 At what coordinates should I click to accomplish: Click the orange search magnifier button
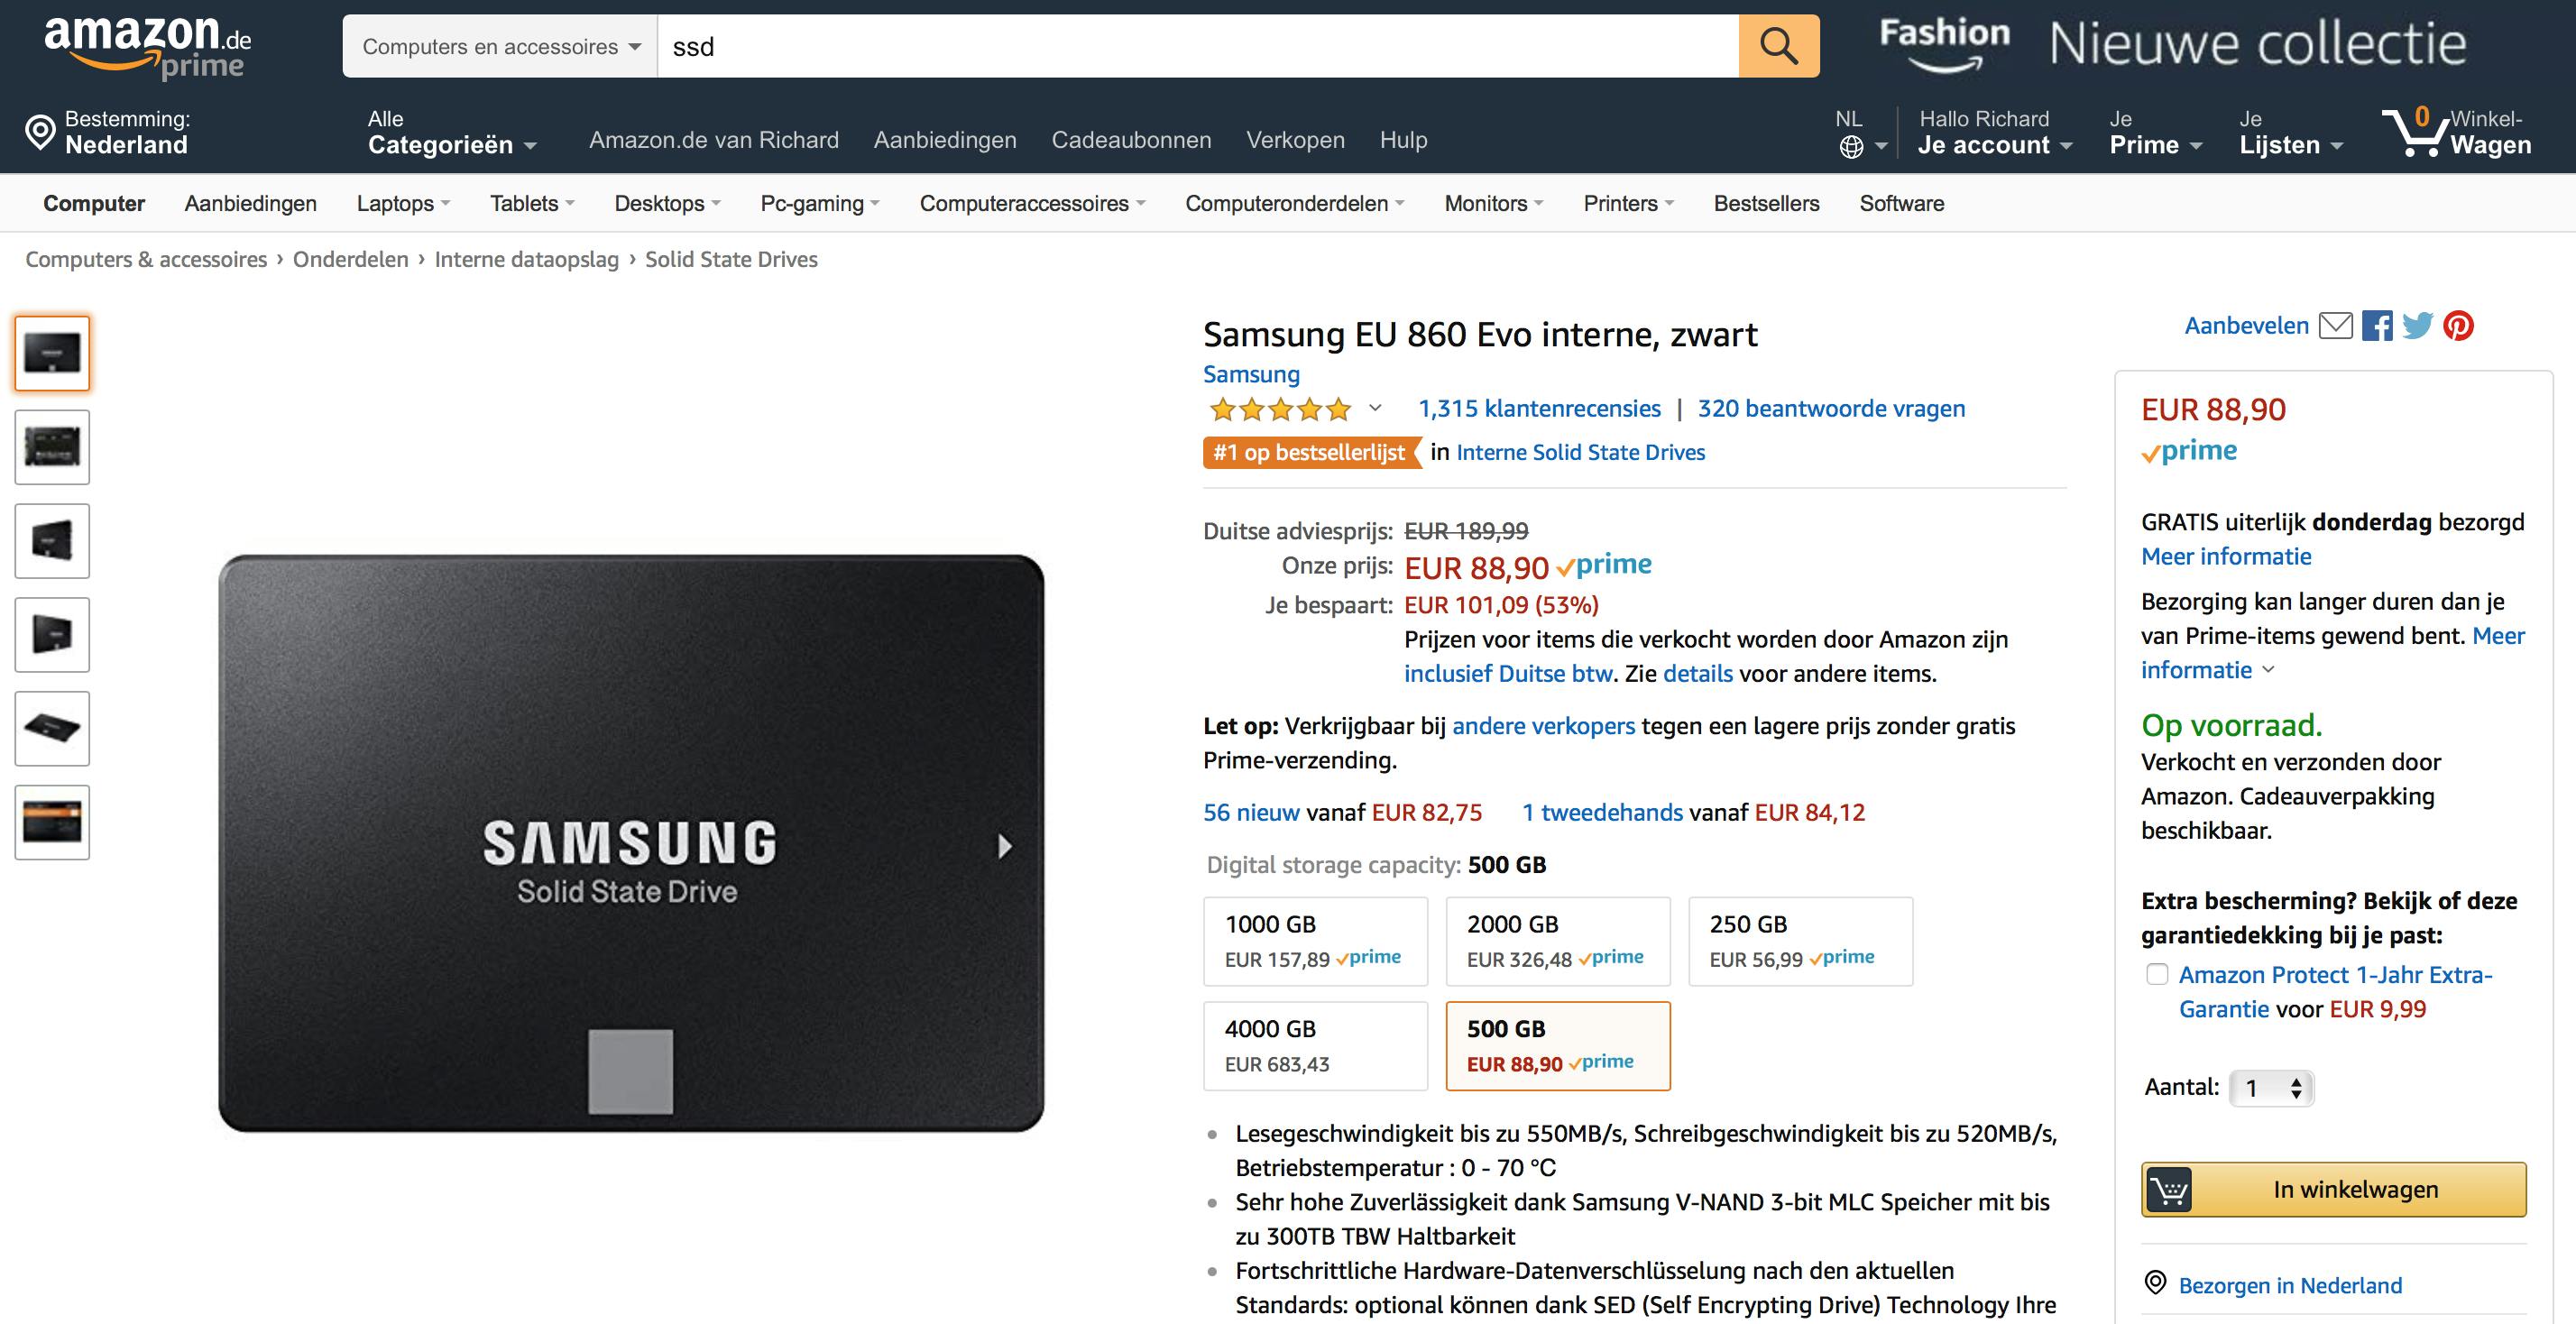(x=1778, y=46)
